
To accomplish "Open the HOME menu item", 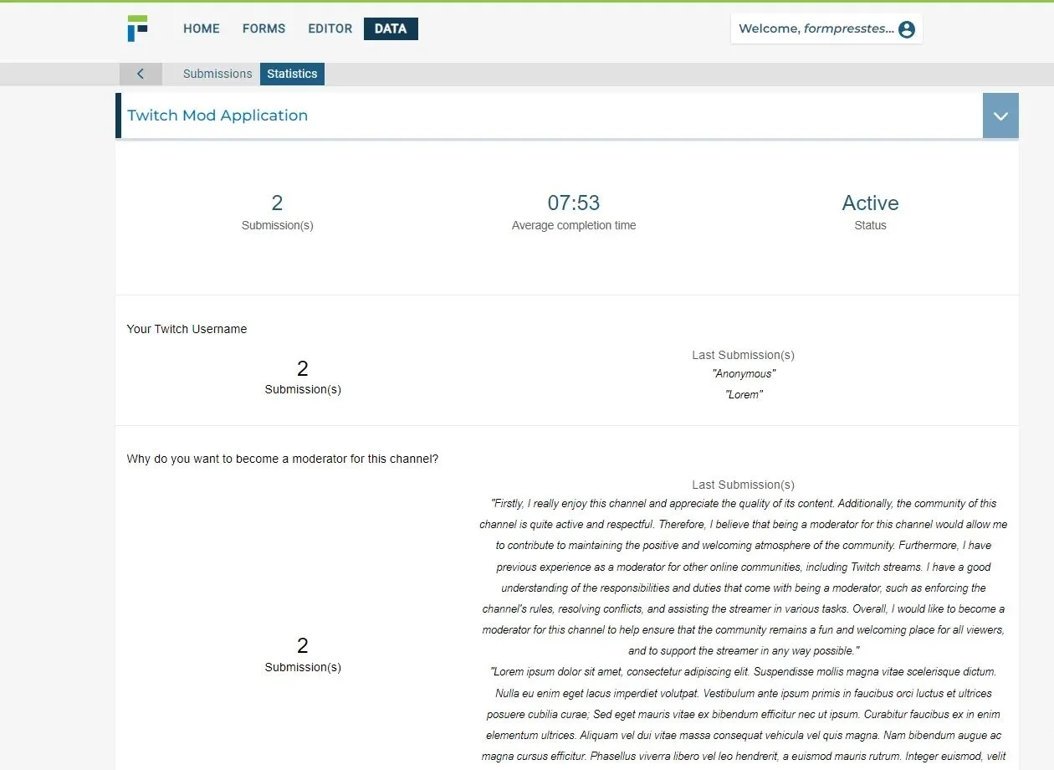I will [202, 28].
